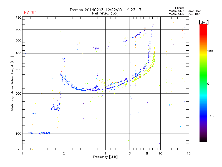Click the blue E-layer trace near 100 km
Viewport: 222px width, 167px height.
38,133
